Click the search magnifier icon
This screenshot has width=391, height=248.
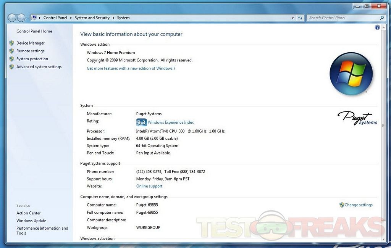tap(381, 18)
